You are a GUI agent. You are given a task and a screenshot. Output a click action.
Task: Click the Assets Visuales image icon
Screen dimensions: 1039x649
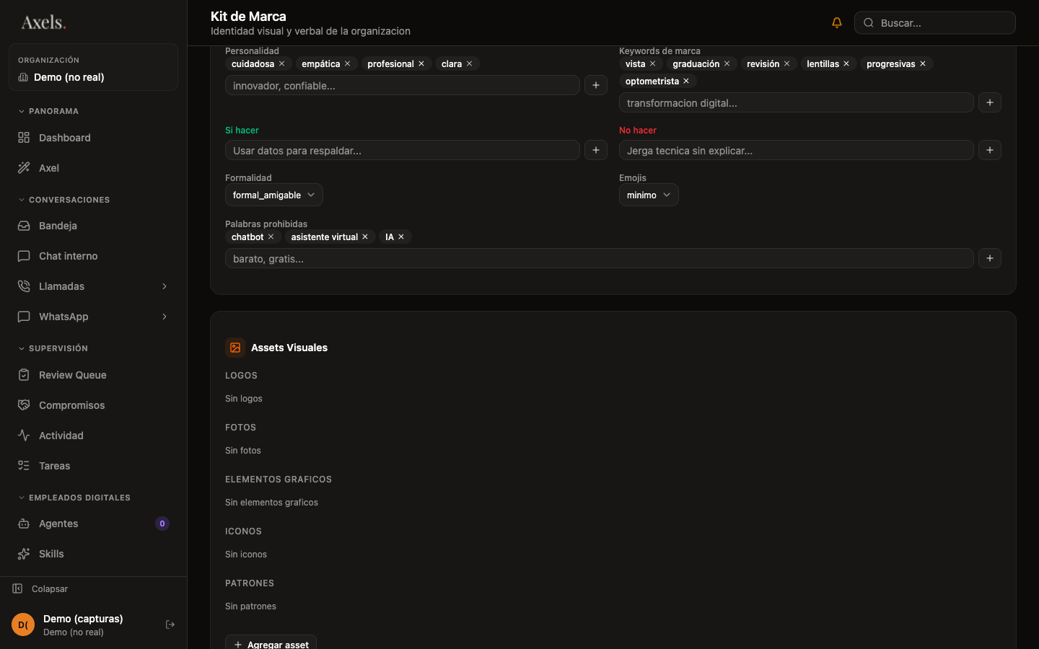point(235,348)
